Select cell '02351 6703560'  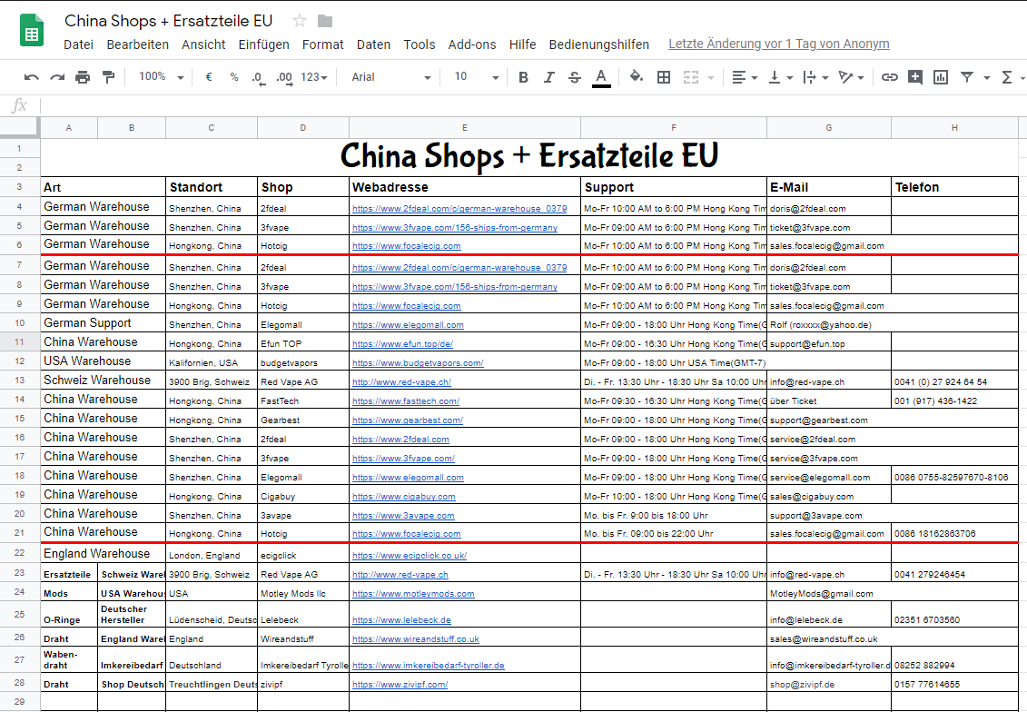click(955, 615)
